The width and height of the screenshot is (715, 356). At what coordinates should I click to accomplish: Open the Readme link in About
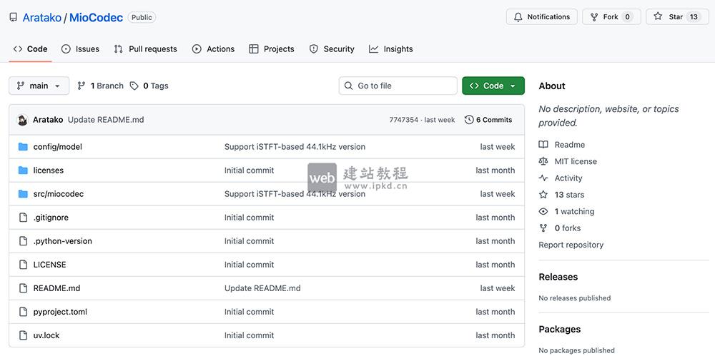point(570,145)
